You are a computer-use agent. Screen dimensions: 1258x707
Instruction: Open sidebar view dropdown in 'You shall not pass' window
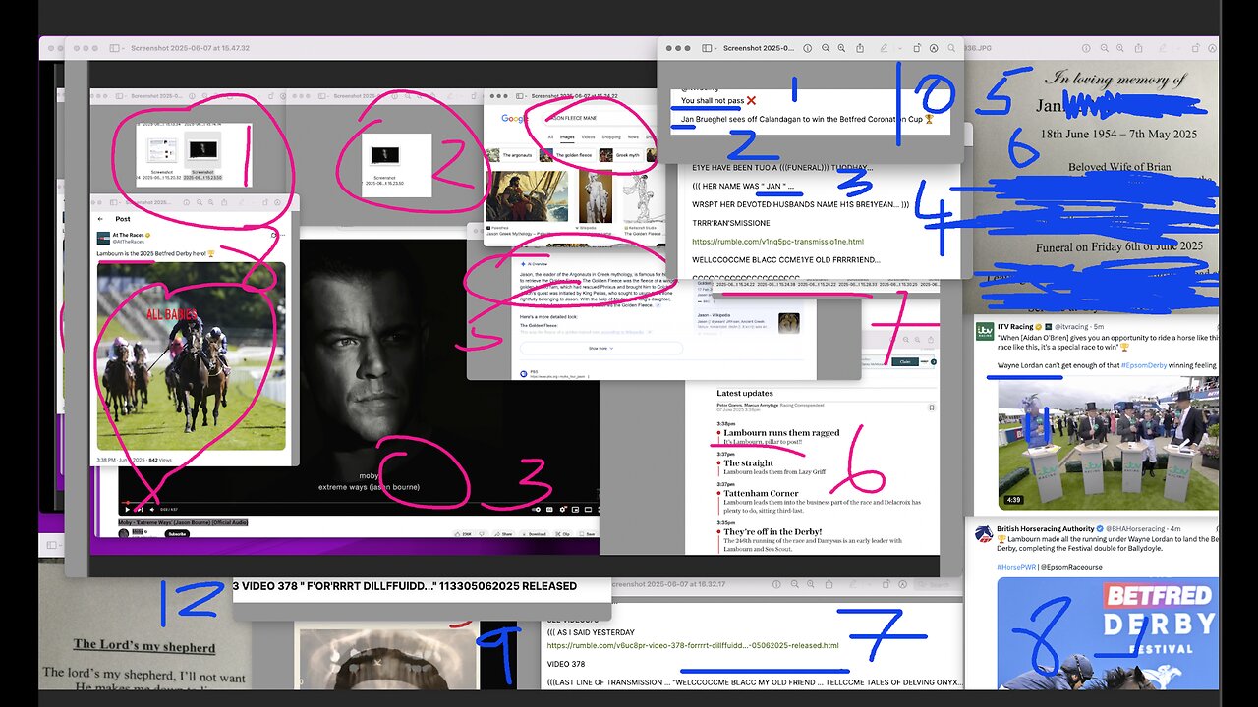716,47
